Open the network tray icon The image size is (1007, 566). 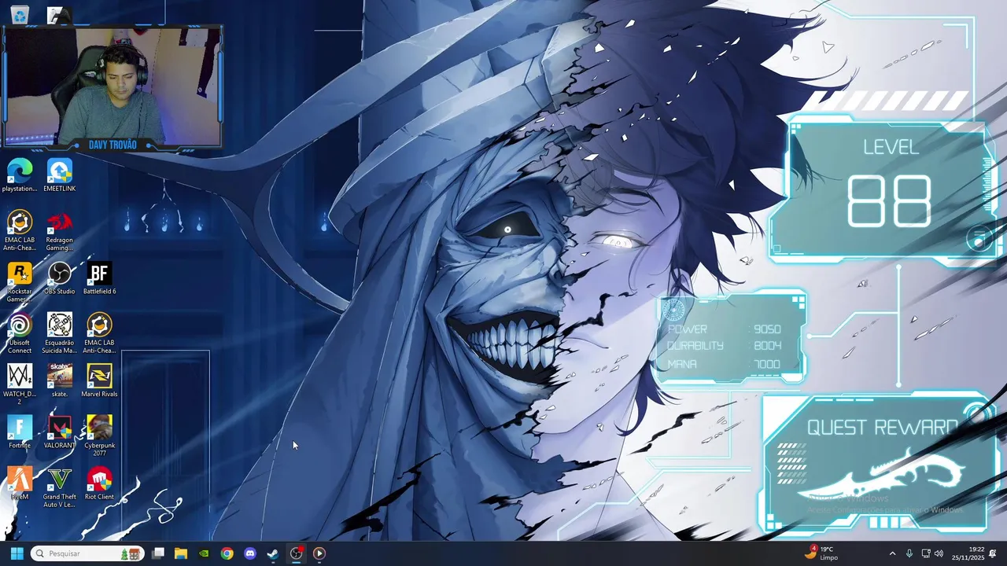click(x=925, y=553)
